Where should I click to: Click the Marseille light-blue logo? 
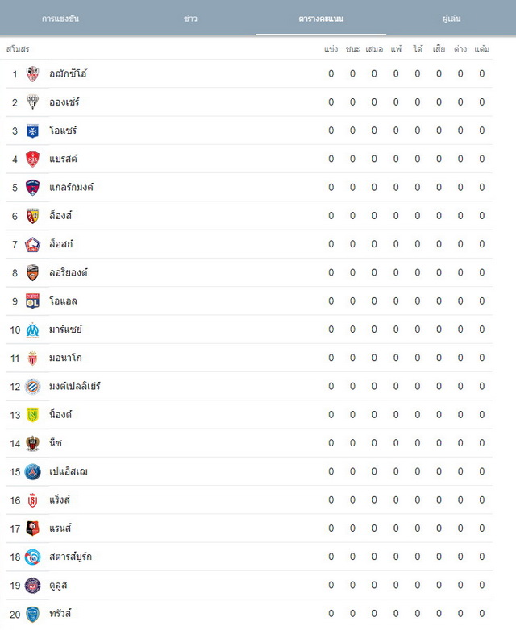coord(32,330)
